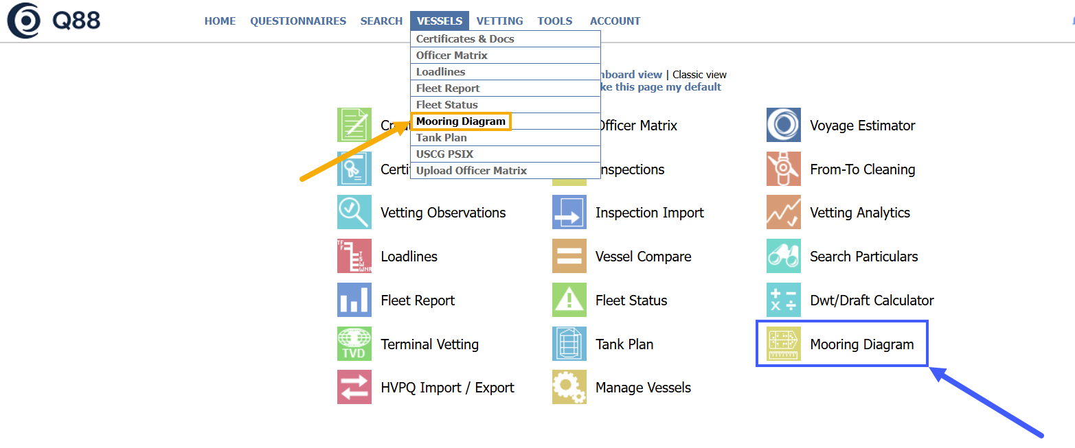Click the Terminal Vetting TVD icon
The height and width of the screenshot is (448, 1075).
coord(354,344)
